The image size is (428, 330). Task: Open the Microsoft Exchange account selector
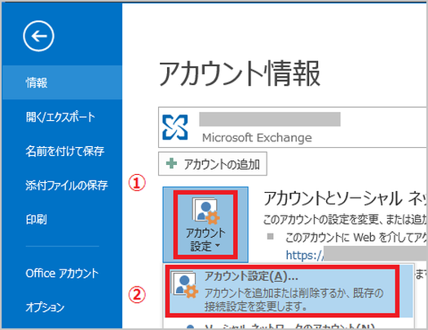coord(292,127)
